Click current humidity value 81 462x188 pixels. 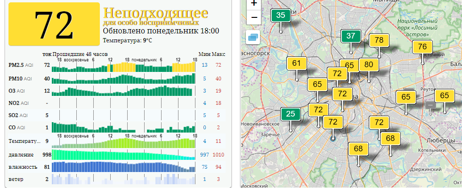pyautogui.click(x=47, y=167)
